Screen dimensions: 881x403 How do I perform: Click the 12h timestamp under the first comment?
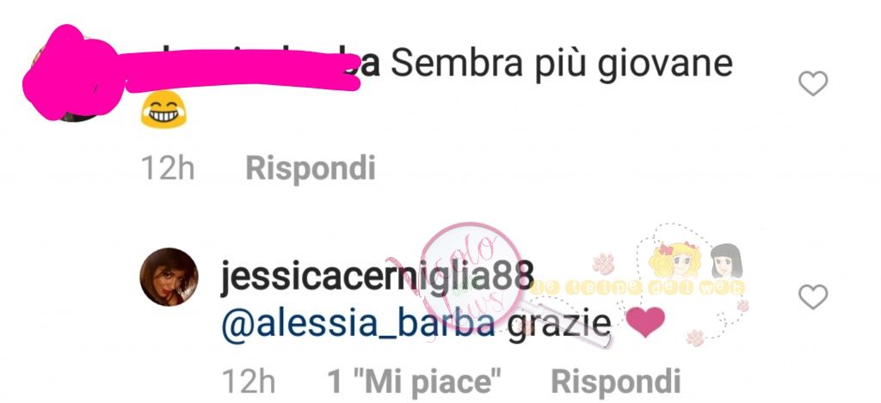(x=168, y=168)
